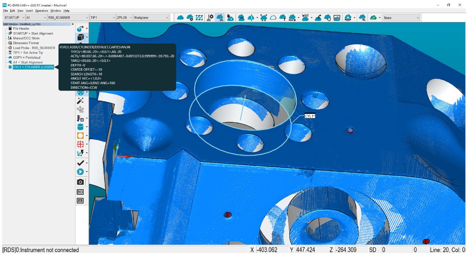Open the Insert menu
The width and height of the screenshot is (468, 256).
(x=29, y=10)
